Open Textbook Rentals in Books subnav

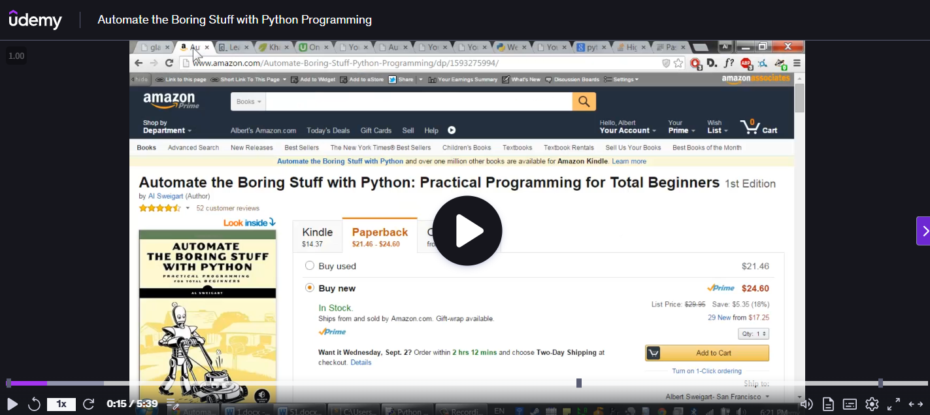[x=569, y=148]
